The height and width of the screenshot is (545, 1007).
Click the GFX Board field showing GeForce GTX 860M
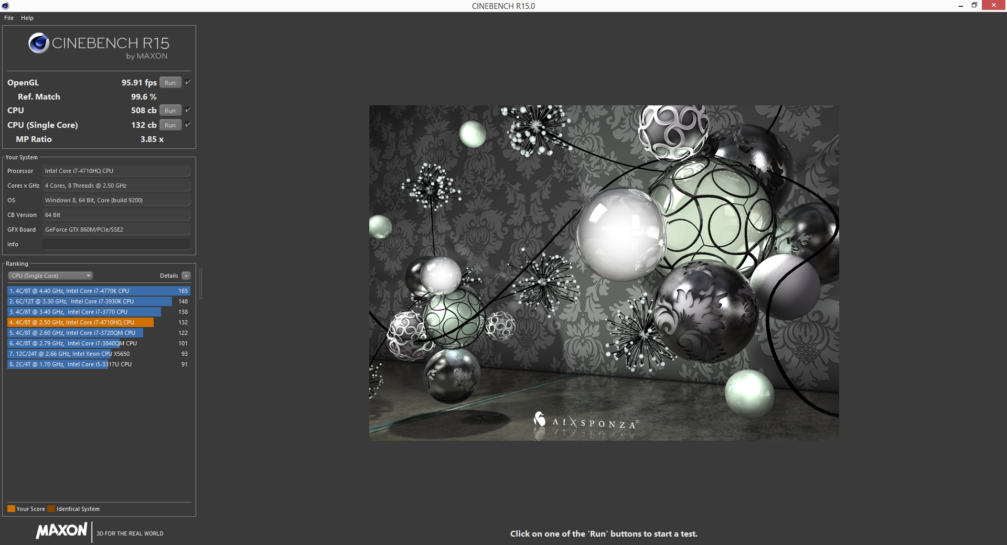point(116,230)
